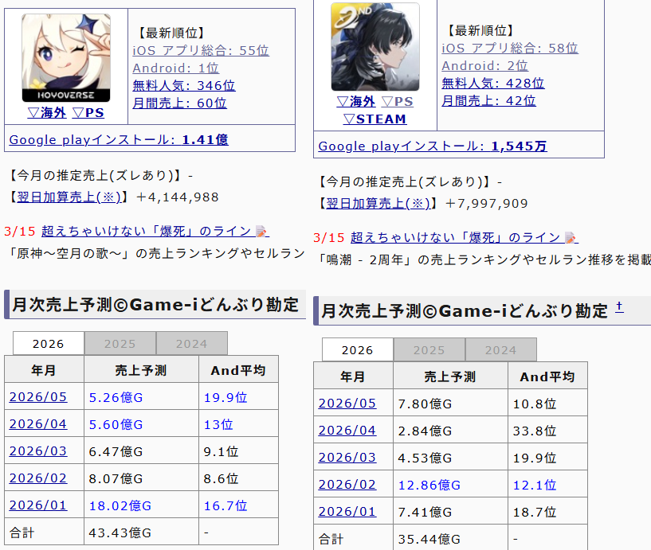Image resolution: width=651 pixels, height=550 pixels.
Task: Switch to the 2025 tab in left table
Action: click(x=120, y=343)
